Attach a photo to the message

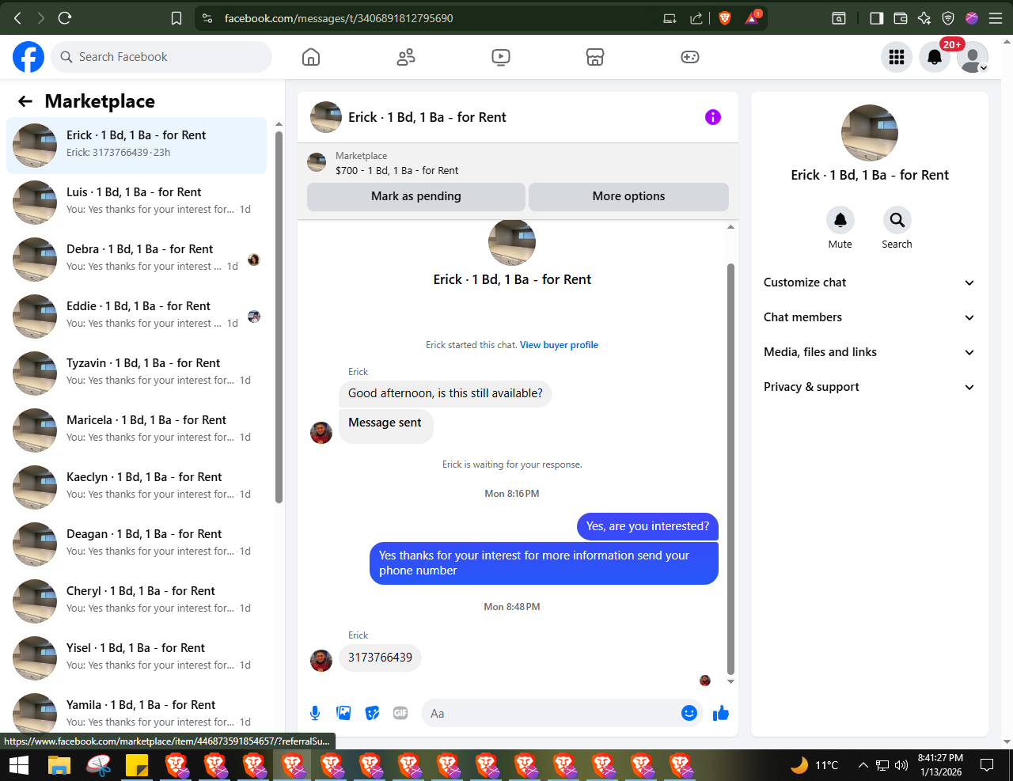[343, 713]
